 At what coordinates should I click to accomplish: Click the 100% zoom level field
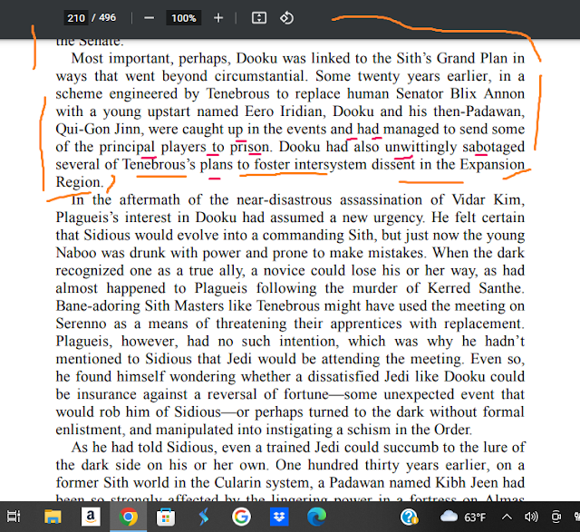coord(184,18)
